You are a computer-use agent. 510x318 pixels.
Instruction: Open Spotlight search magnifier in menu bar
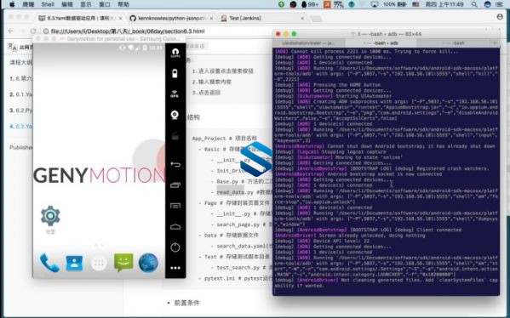tap(474, 4)
